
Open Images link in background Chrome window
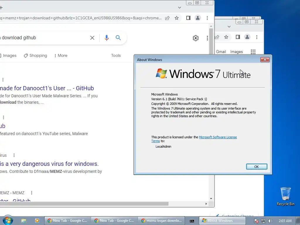tap(236, 52)
